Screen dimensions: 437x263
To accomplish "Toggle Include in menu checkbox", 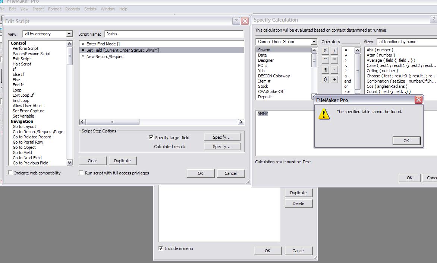I will [161, 248].
